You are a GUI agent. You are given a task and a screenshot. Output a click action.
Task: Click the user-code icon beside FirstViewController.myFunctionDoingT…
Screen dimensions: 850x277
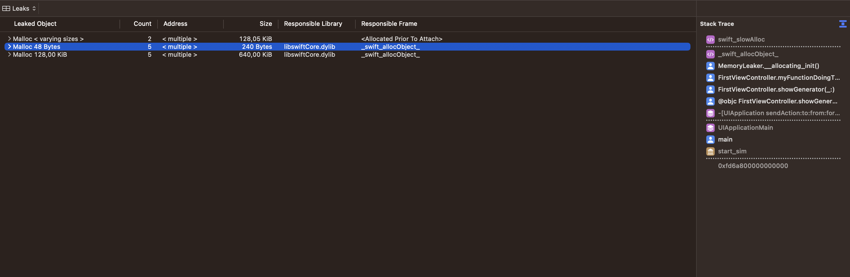710,78
